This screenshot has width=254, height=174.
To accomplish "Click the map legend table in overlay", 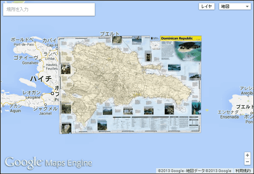I will (x=156, y=124).
